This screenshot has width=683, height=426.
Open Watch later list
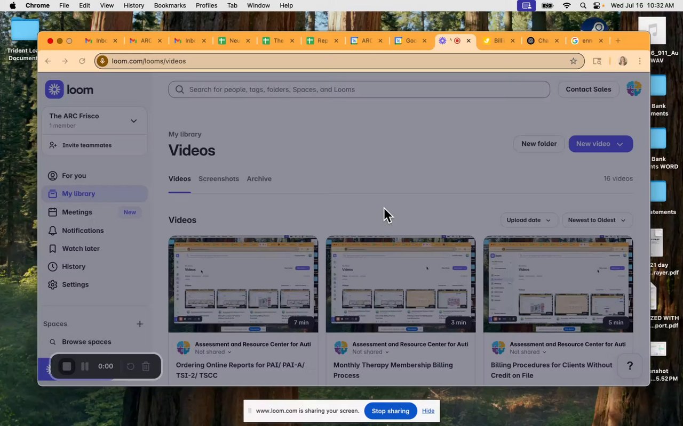(x=81, y=249)
